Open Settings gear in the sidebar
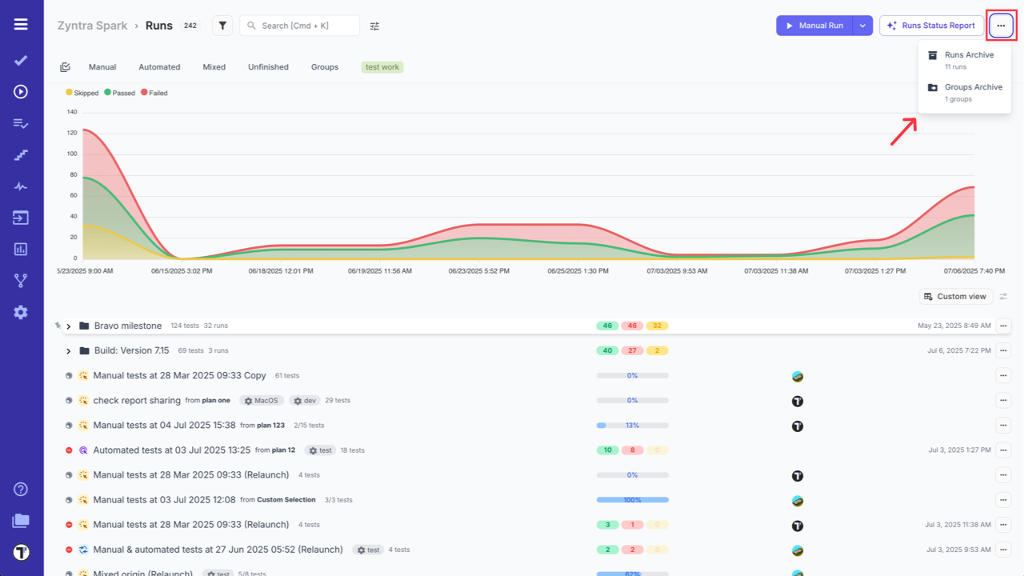This screenshot has width=1024, height=576. click(x=21, y=312)
